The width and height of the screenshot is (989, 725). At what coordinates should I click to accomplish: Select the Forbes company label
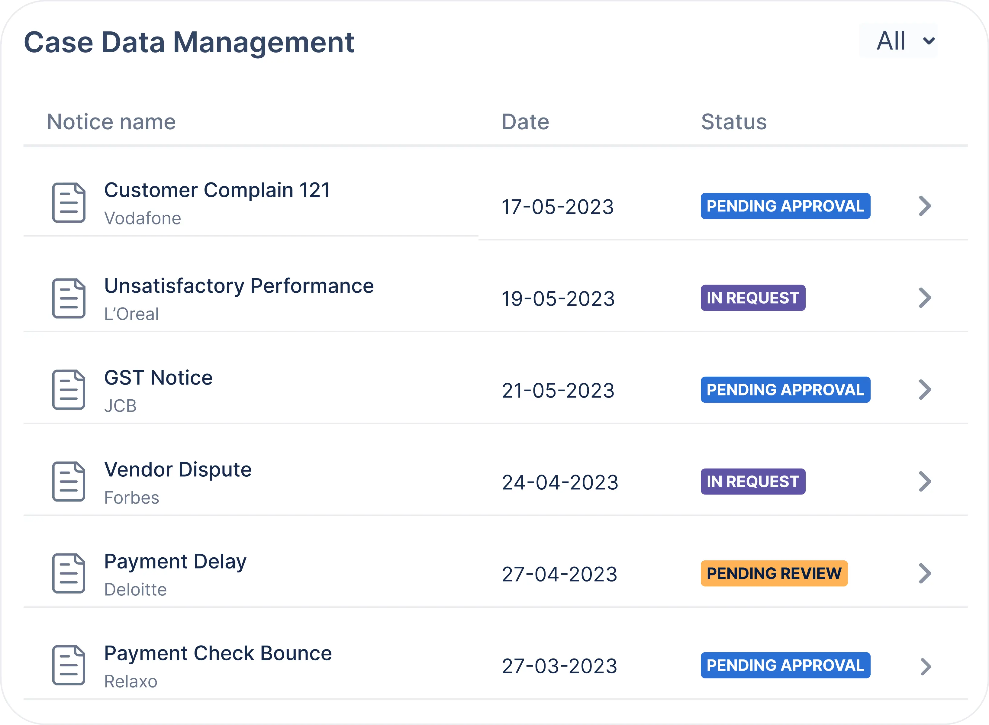132,497
